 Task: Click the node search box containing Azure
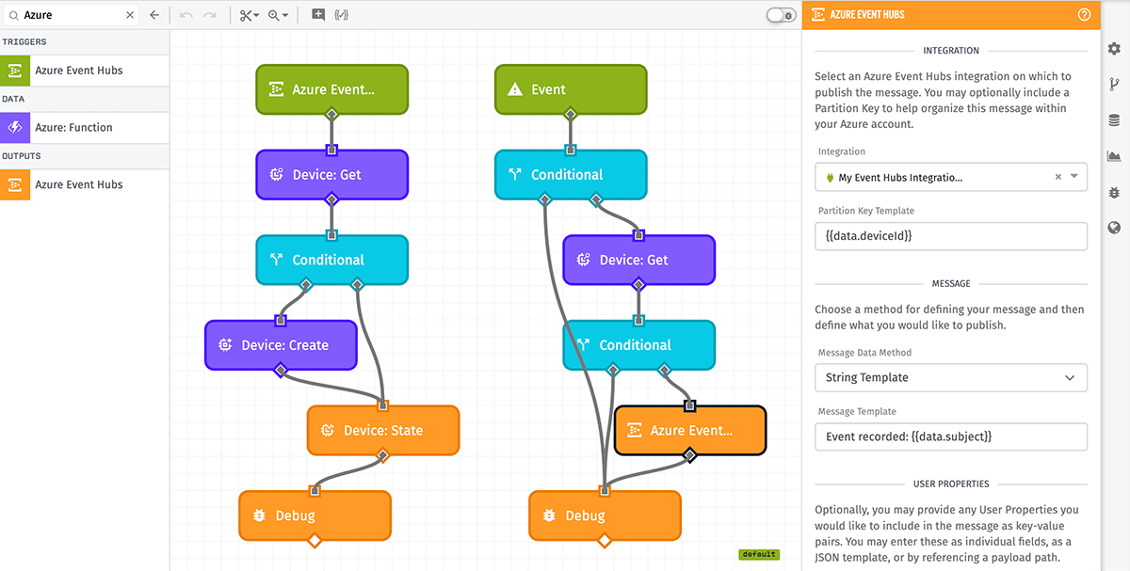[x=66, y=15]
